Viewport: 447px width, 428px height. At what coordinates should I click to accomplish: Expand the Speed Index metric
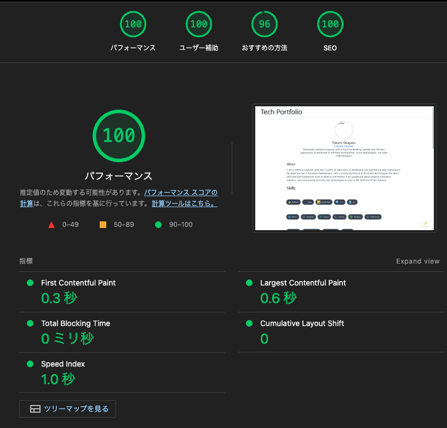63,364
